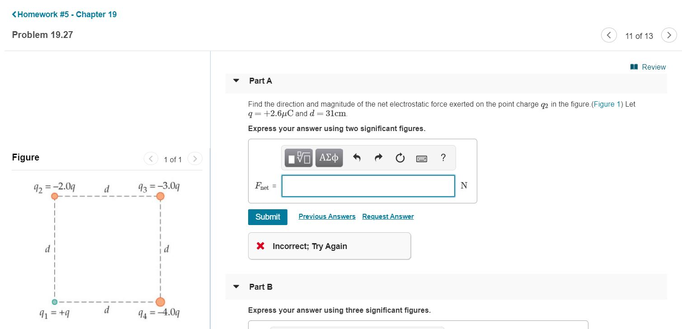Show keyboard shortcuts icon
The width and height of the screenshot is (682, 329).
pyautogui.click(x=422, y=158)
